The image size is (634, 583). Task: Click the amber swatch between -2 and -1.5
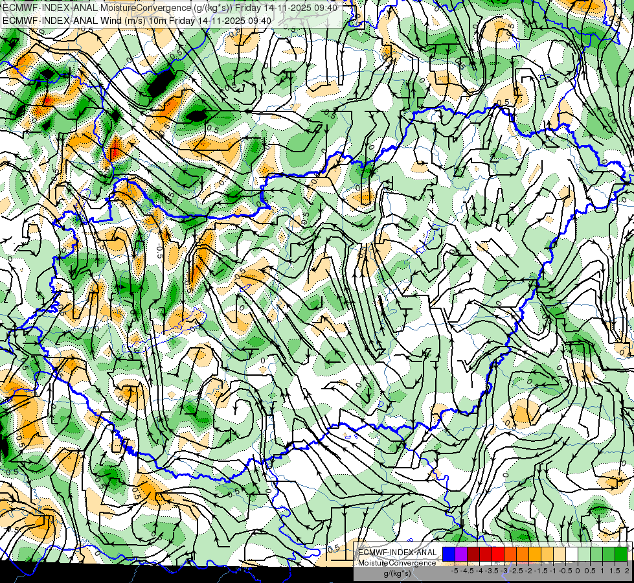pyautogui.click(x=535, y=554)
